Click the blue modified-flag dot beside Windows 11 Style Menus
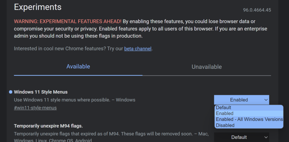Screen dimensions: 289x142 tap(11, 92)
